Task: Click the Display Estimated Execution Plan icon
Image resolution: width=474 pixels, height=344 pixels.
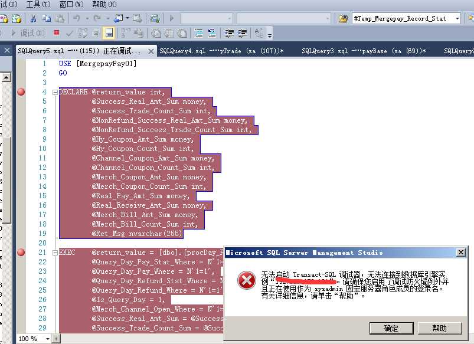Action: 83,33
